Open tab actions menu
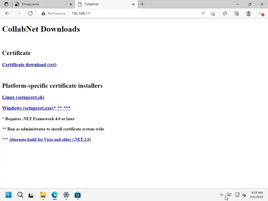Screen dimensions: 268x201 (6, 4)
